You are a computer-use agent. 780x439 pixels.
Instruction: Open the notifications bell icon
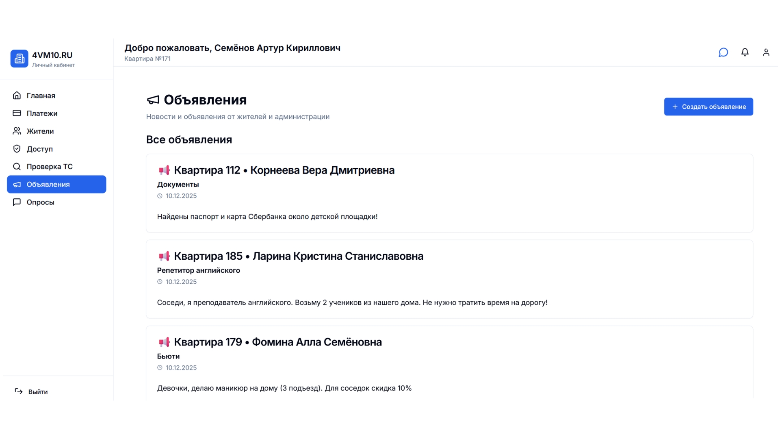pos(745,52)
